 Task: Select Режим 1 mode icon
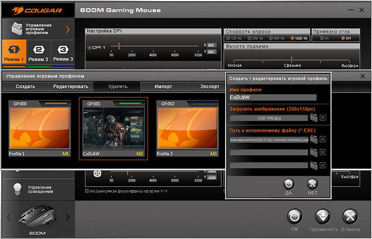(14, 50)
